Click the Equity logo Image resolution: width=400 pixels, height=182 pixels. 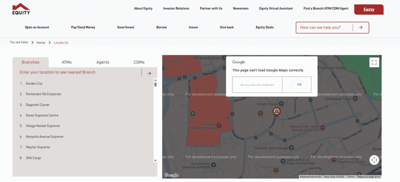[21, 9]
